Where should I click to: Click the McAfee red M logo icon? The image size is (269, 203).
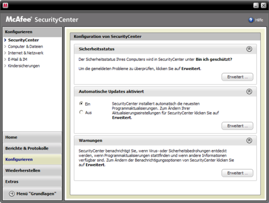tap(5, 6)
